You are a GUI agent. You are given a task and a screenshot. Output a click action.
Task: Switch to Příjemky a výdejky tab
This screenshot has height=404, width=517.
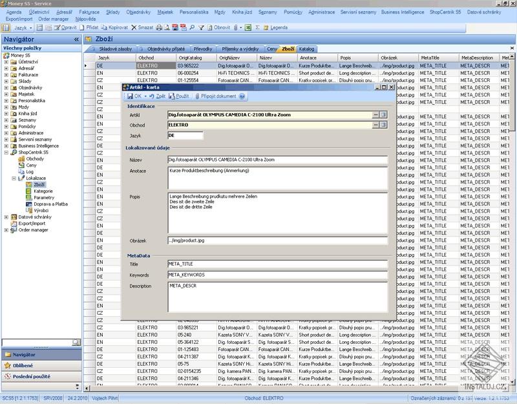(240, 49)
